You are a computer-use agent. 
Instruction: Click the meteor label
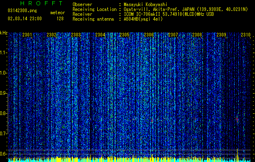click(x=58, y=13)
